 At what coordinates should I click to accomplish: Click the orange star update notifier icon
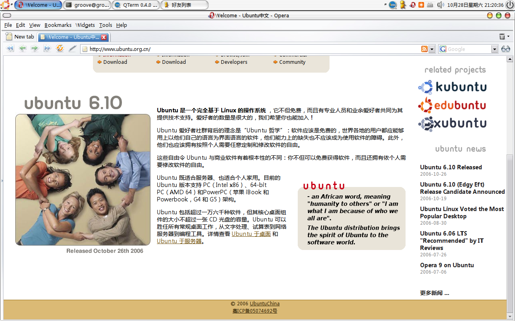pos(421,5)
